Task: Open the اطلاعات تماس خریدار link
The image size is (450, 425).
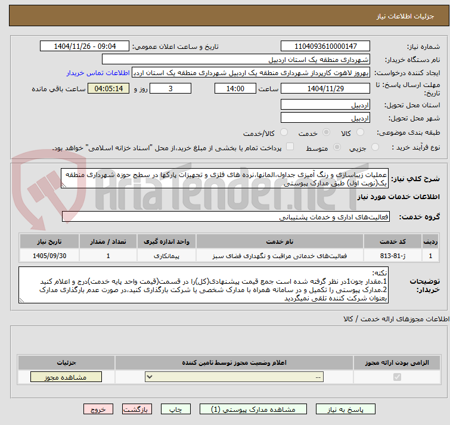Action: 98,73
